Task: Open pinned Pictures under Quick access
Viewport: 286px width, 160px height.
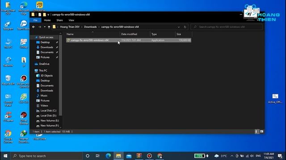Action: pos(45,57)
